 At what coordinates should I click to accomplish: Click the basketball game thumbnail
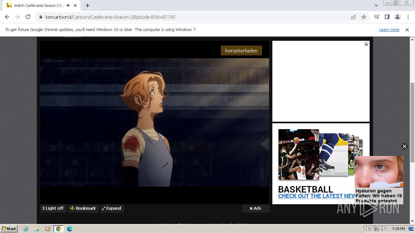tap(299, 154)
